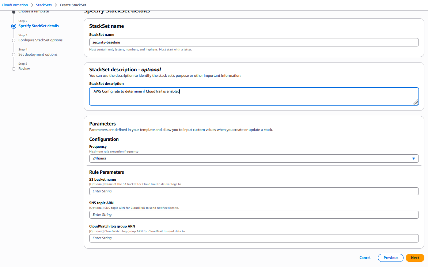Click the filled Step 2 indicator circle

[x=14, y=26]
